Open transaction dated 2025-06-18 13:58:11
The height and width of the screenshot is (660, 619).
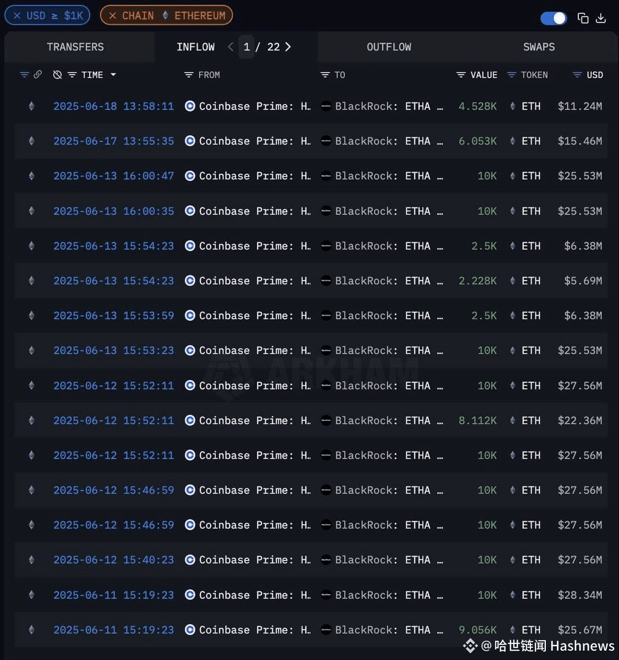click(113, 106)
